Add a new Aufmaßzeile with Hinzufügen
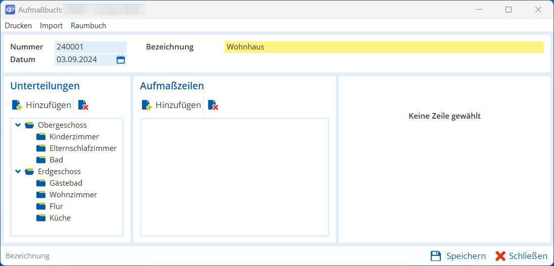554x266 pixels. tap(171, 105)
